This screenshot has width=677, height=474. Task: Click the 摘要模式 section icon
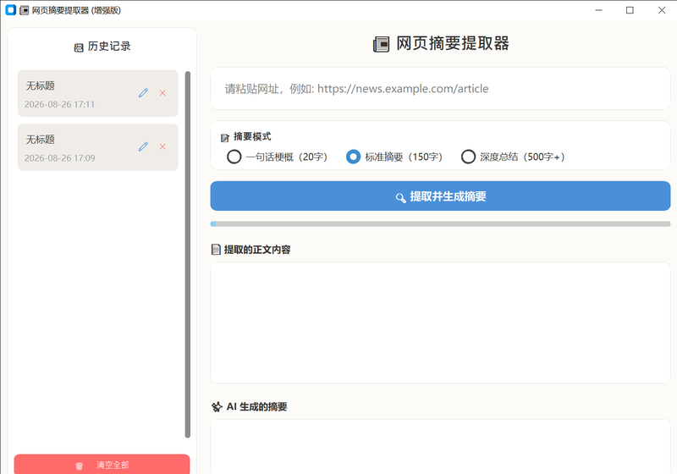pos(225,138)
